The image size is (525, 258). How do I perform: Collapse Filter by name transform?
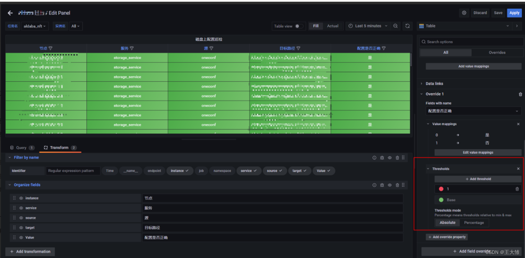pos(10,158)
